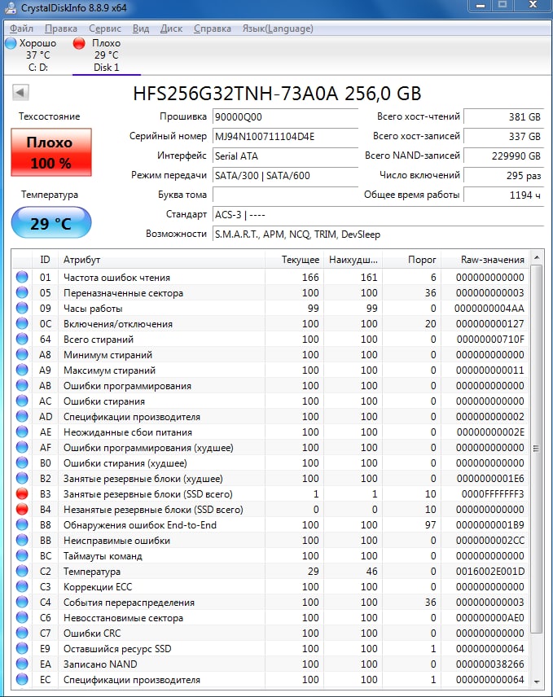
Task: Click the status icon for Всего стираний
Action: pos(22,340)
